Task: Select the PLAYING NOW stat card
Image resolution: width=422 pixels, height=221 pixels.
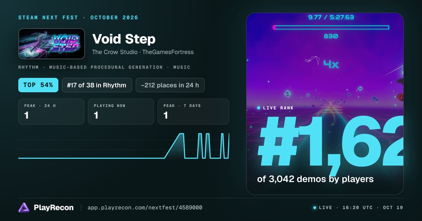Action: click(x=121, y=112)
